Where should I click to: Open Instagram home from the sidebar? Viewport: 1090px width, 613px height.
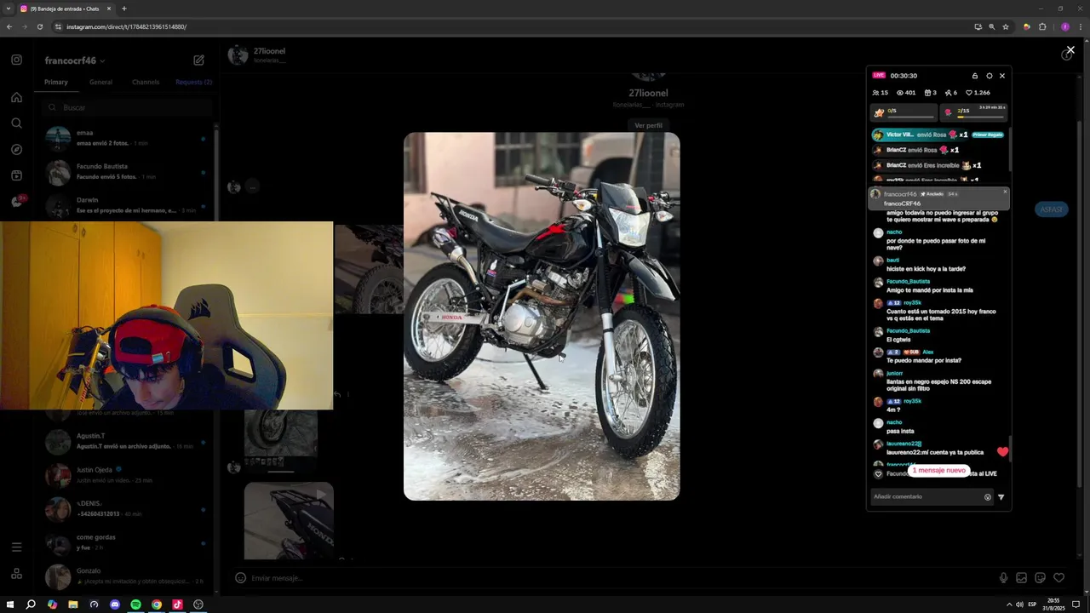pos(16,97)
